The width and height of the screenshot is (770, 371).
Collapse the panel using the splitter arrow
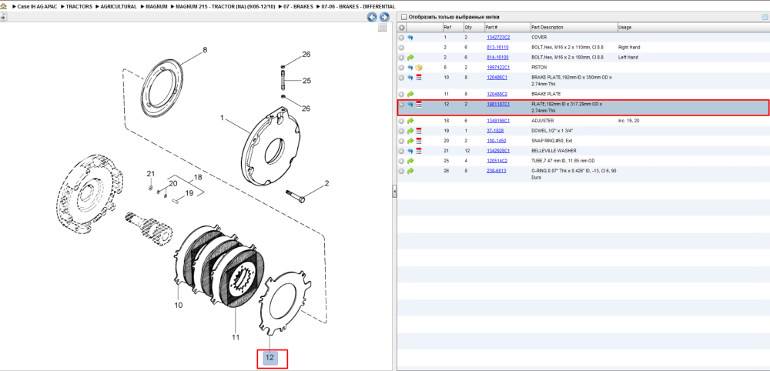pos(393,192)
